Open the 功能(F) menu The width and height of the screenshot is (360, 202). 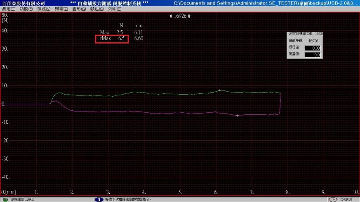click(x=26, y=9)
